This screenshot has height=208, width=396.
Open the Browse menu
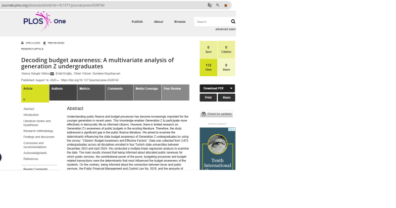pyautogui.click(x=180, y=22)
